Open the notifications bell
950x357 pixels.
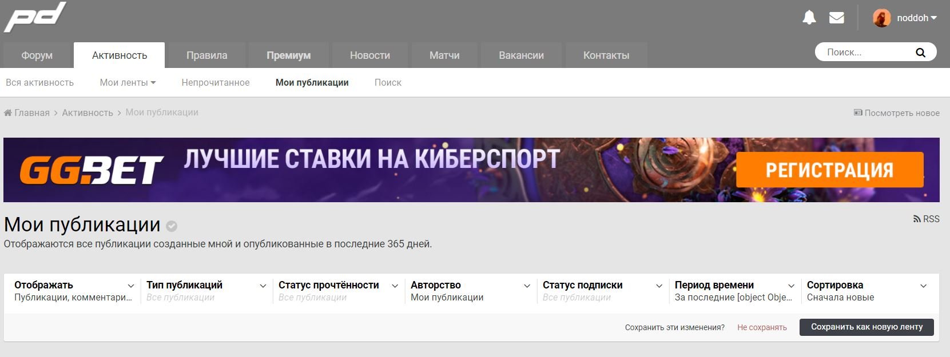click(x=809, y=18)
